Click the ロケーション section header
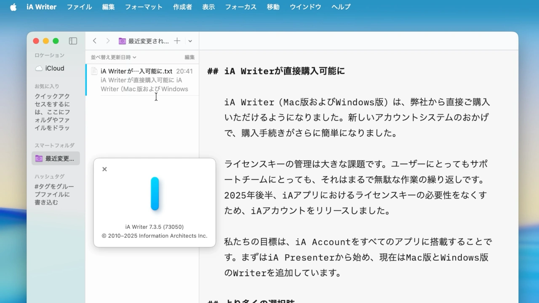The image size is (539, 303). [49, 55]
